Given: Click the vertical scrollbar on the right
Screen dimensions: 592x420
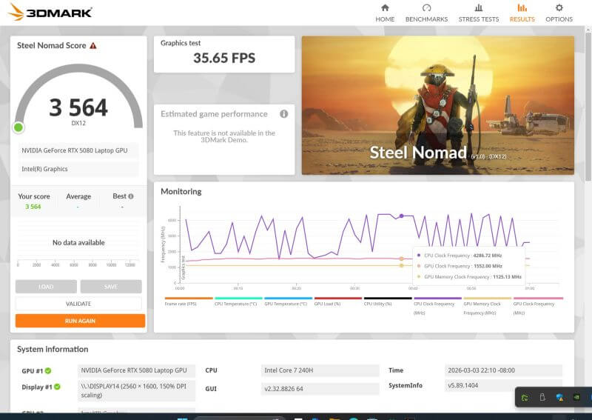Looking at the screenshot, I should pyautogui.click(x=588, y=111).
